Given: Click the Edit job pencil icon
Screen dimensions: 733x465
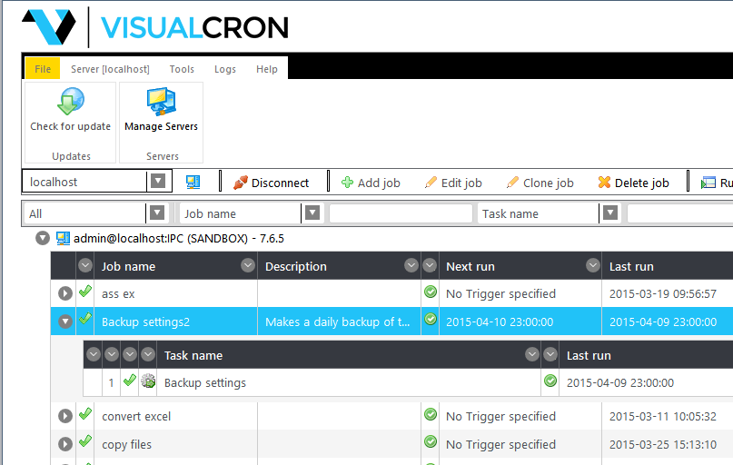Looking at the screenshot, I should [431, 183].
